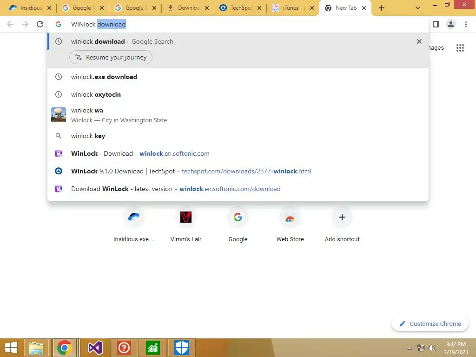
Task: Close the New Tab tab
Action: pos(364,8)
